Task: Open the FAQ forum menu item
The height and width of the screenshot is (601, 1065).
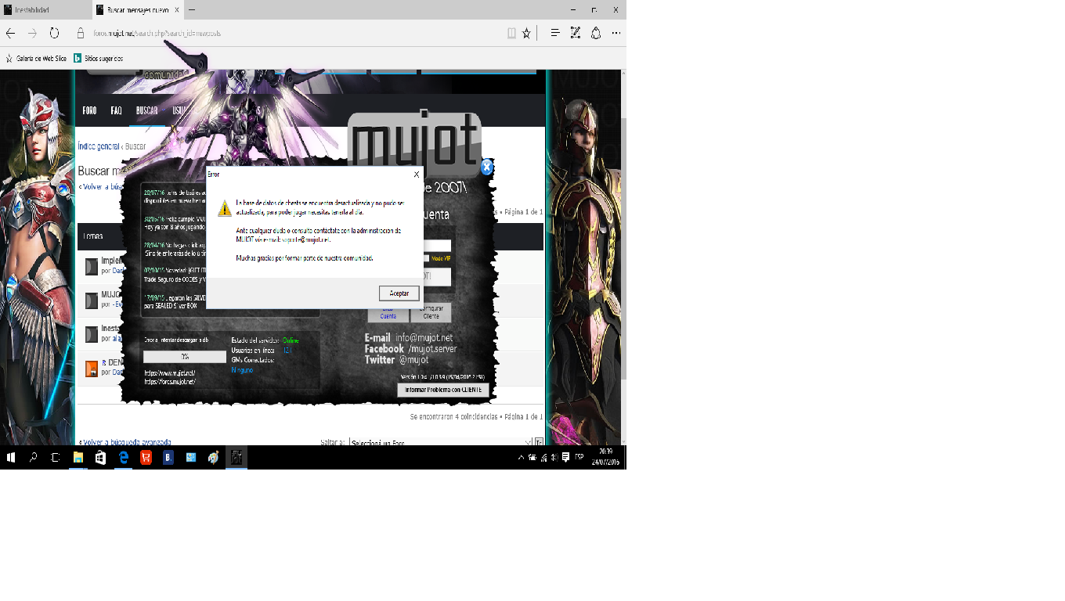Action: (x=116, y=111)
